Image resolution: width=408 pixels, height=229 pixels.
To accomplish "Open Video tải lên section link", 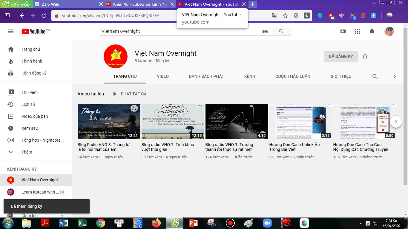I will (91, 94).
